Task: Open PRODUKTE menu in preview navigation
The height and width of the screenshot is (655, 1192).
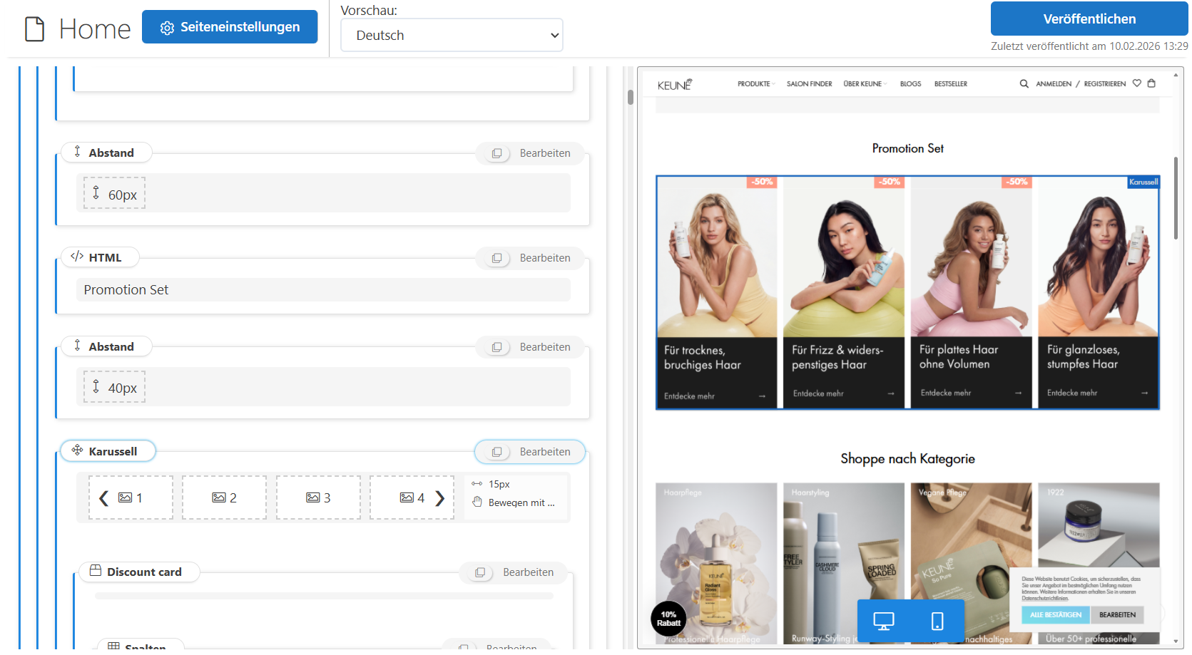Action: pos(755,84)
